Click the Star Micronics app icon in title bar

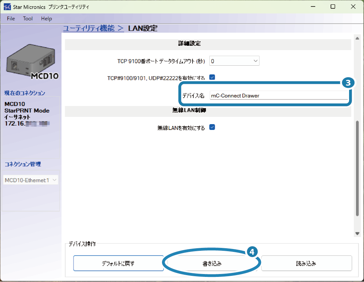[x=7, y=7]
